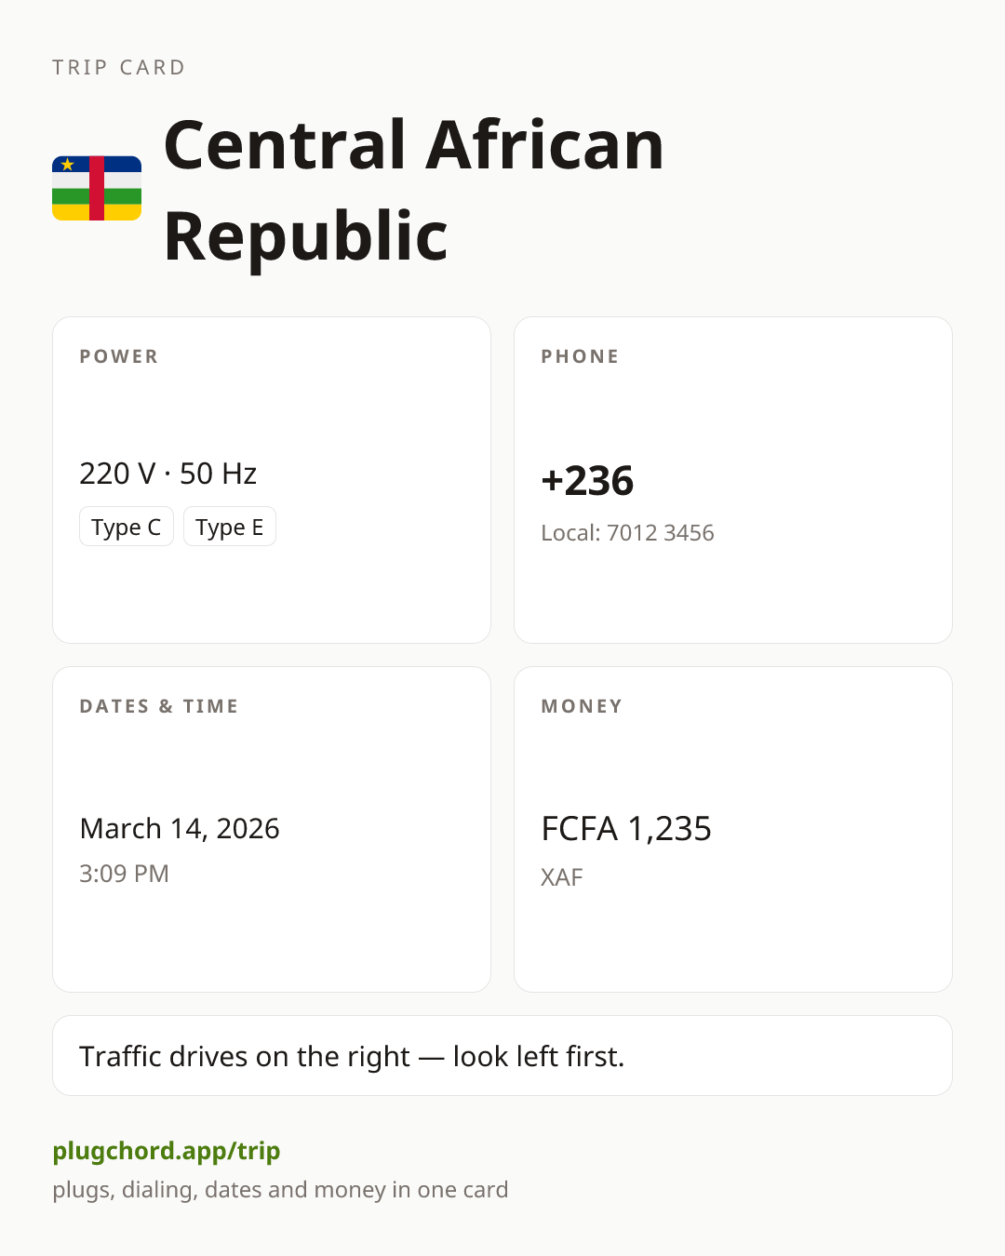Click the traffic drives on the right note
The height and width of the screenshot is (1256, 1005).
pyautogui.click(x=352, y=1056)
